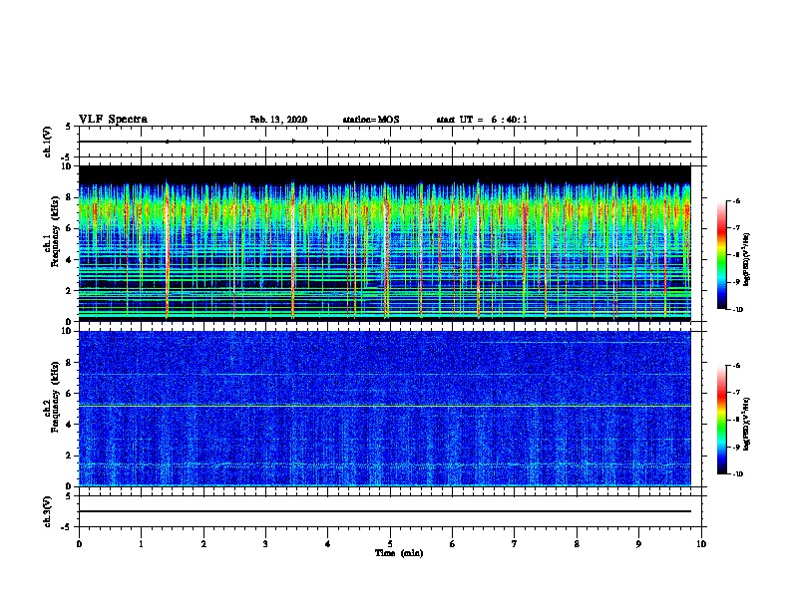This screenshot has height=610, width=790.
Task: Select the "start UT = 6 : 40: 1" label
Action: [x=482, y=120]
